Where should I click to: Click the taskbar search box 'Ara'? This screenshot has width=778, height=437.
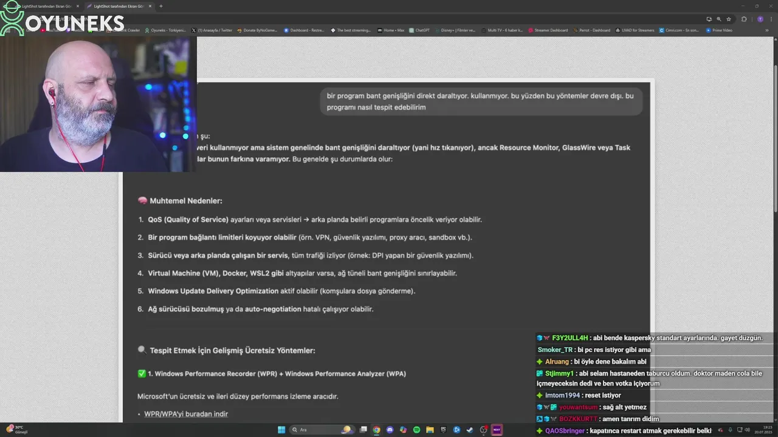pos(322,430)
